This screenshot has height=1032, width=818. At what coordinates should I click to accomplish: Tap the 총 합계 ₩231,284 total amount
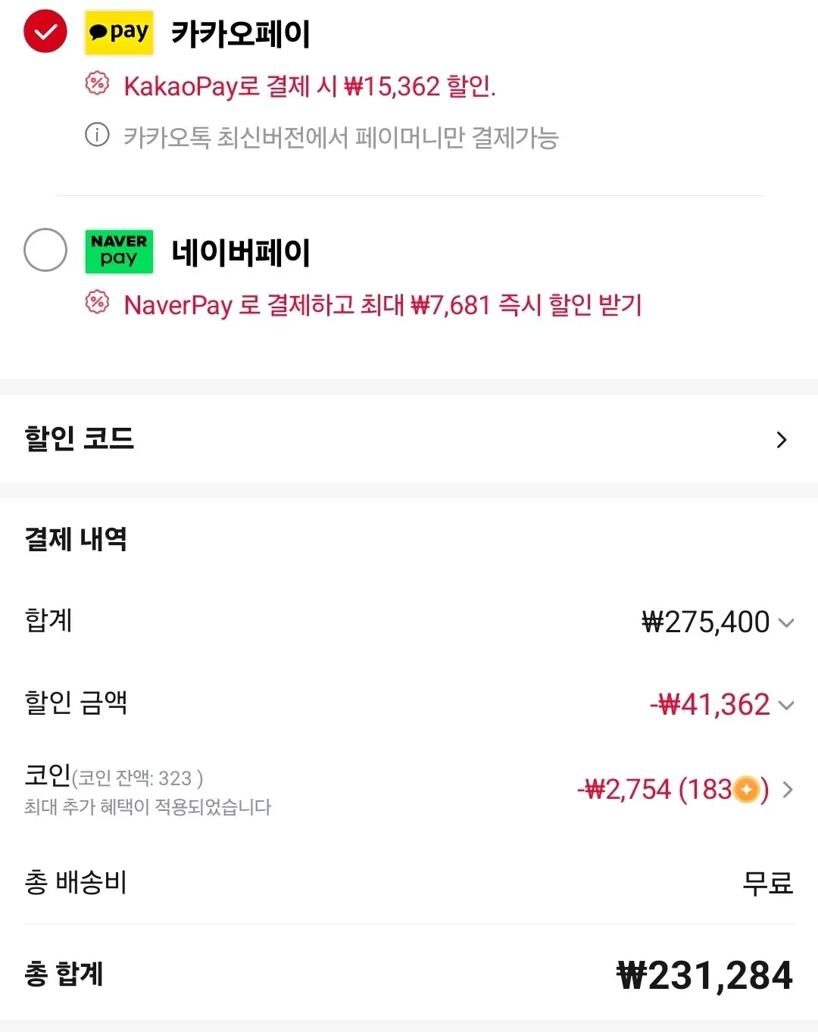(704, 975)
